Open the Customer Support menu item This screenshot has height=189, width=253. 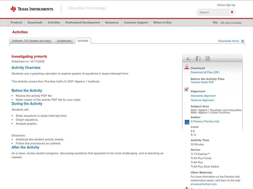coord(136,22)
